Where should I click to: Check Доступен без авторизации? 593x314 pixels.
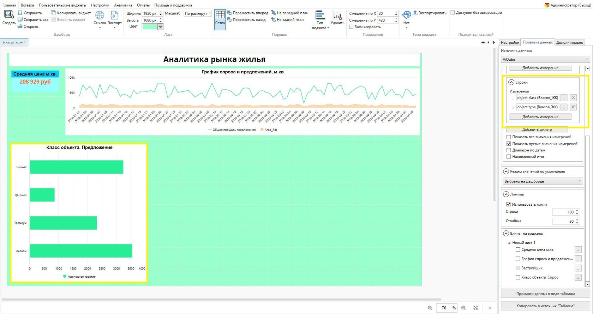coord(453,13)
